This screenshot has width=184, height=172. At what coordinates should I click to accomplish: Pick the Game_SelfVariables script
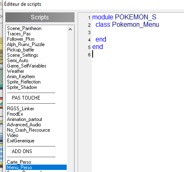[27, 66]
